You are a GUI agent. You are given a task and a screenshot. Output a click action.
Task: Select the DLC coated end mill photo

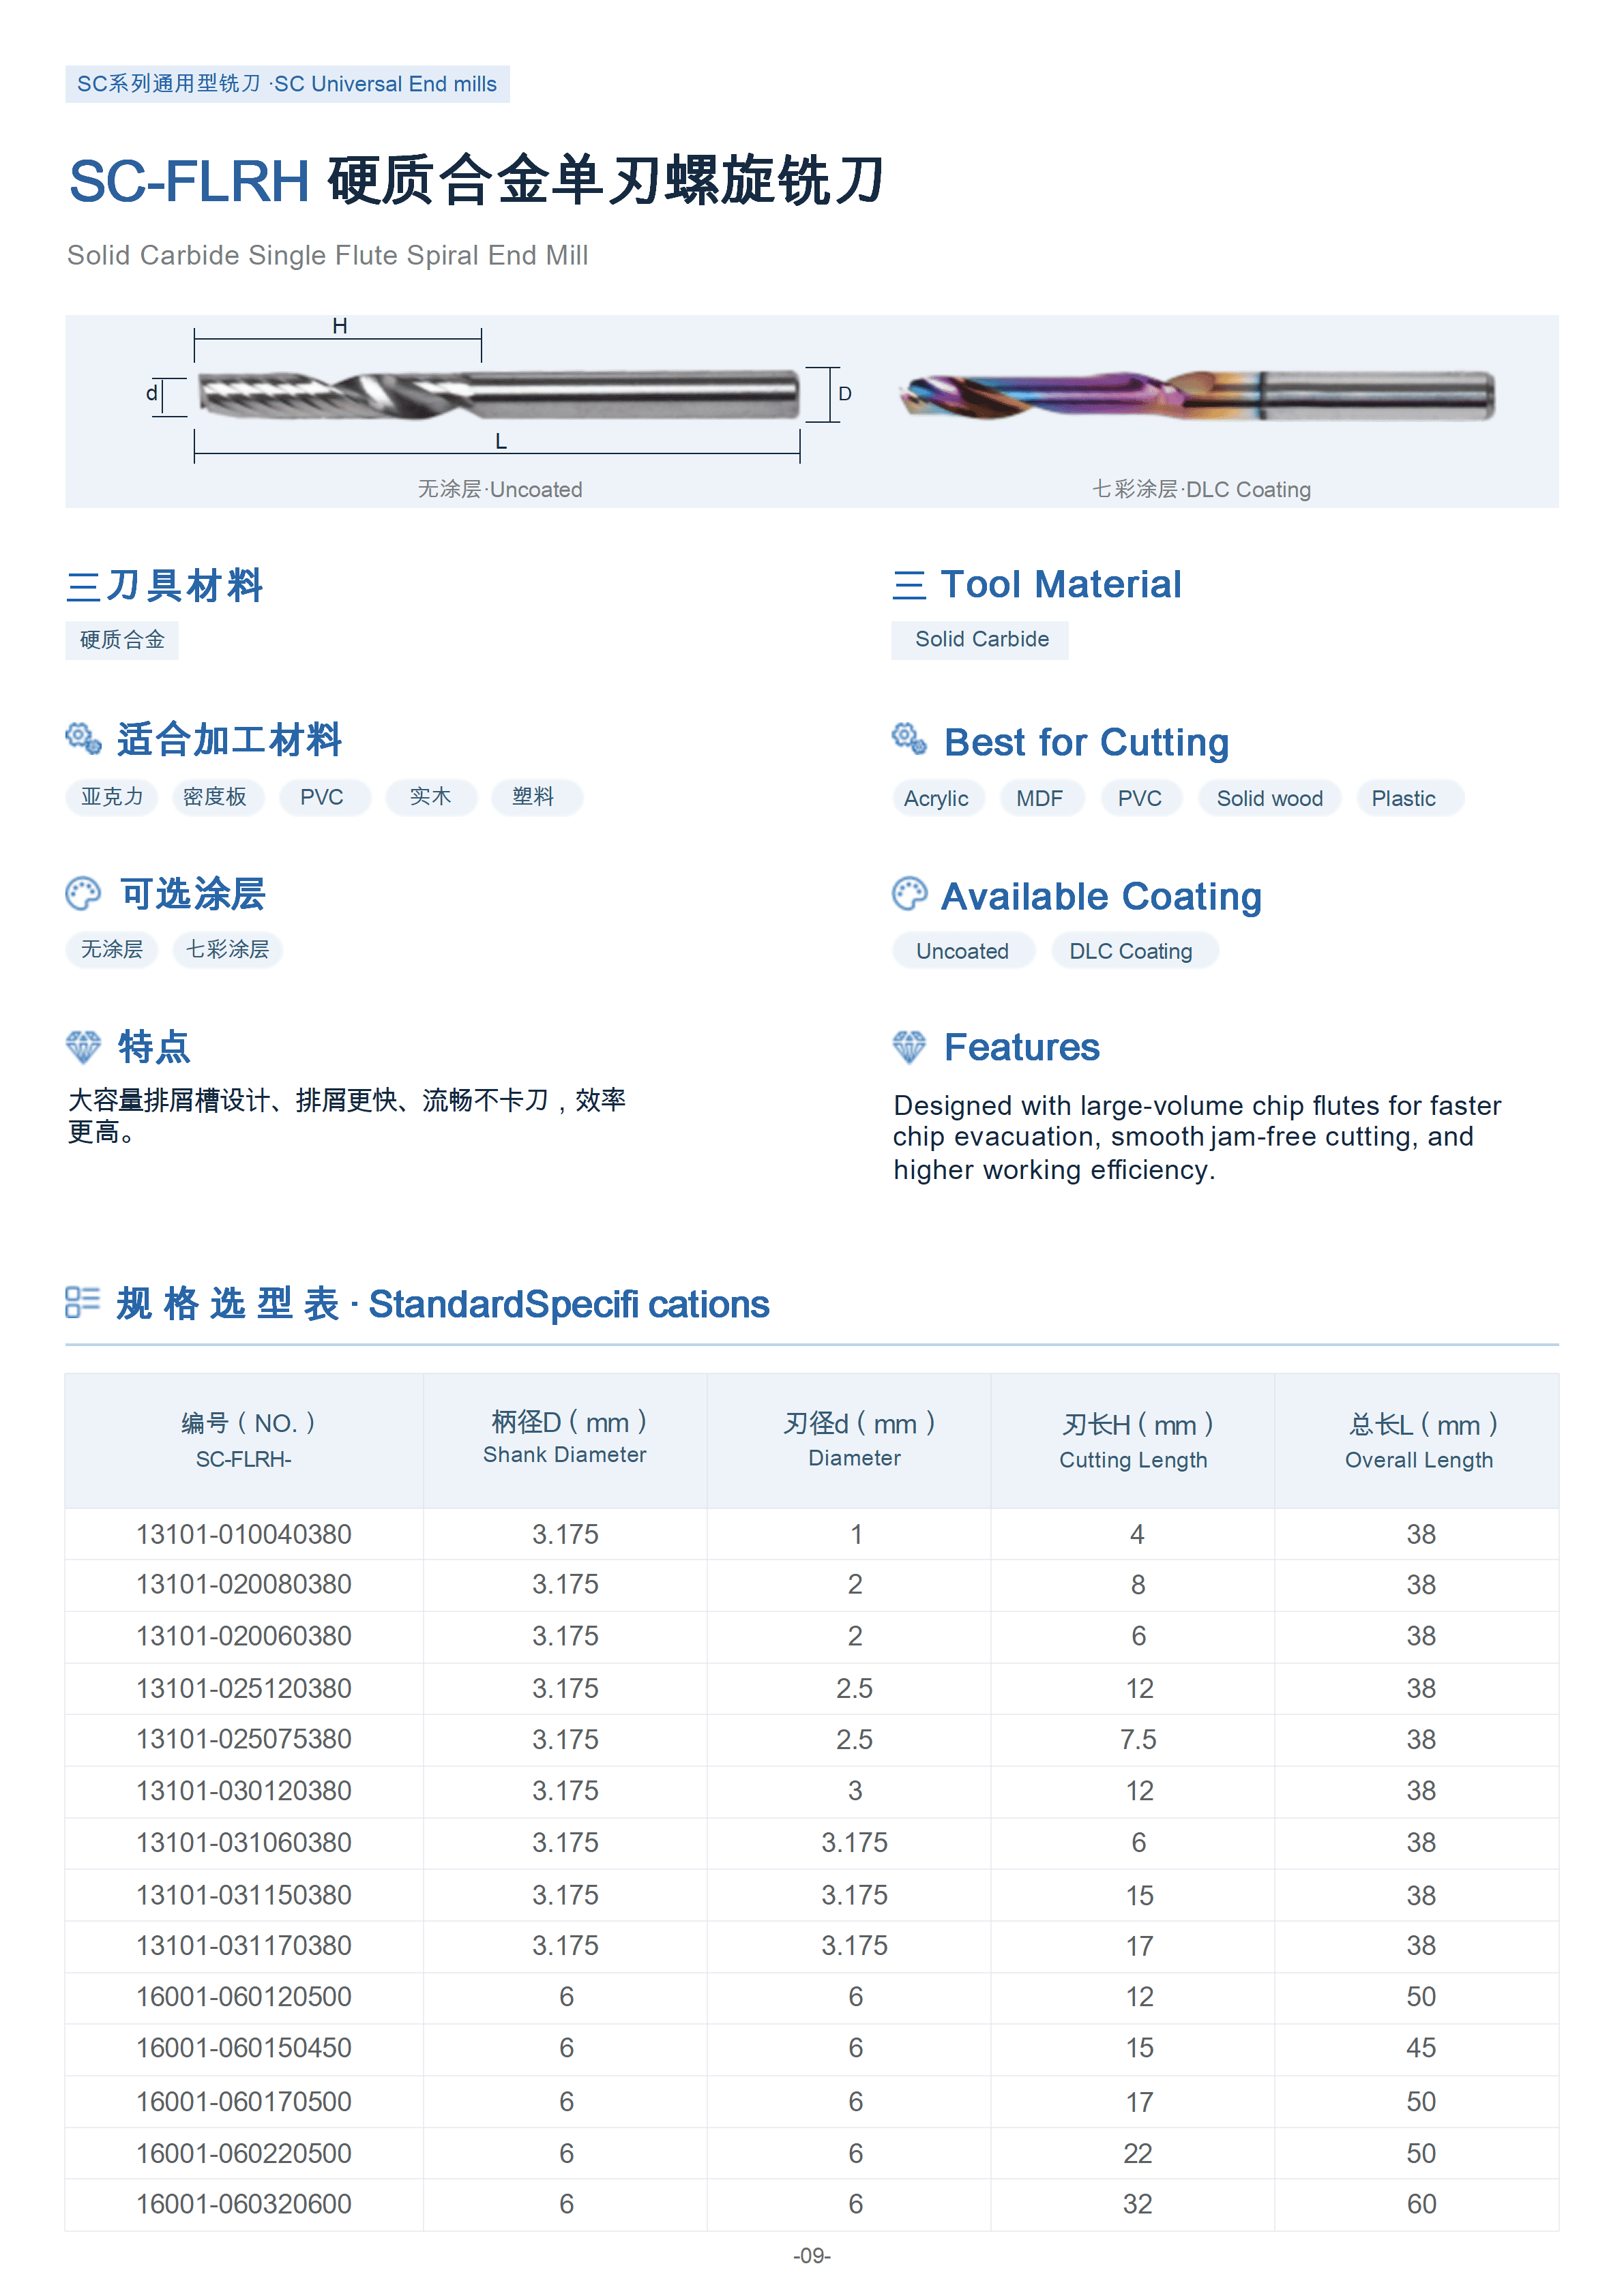(x=1198, y=395)
